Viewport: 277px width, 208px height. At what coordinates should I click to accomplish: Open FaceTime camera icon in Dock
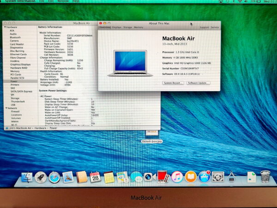pyautogui.click(x=150, y=177)
